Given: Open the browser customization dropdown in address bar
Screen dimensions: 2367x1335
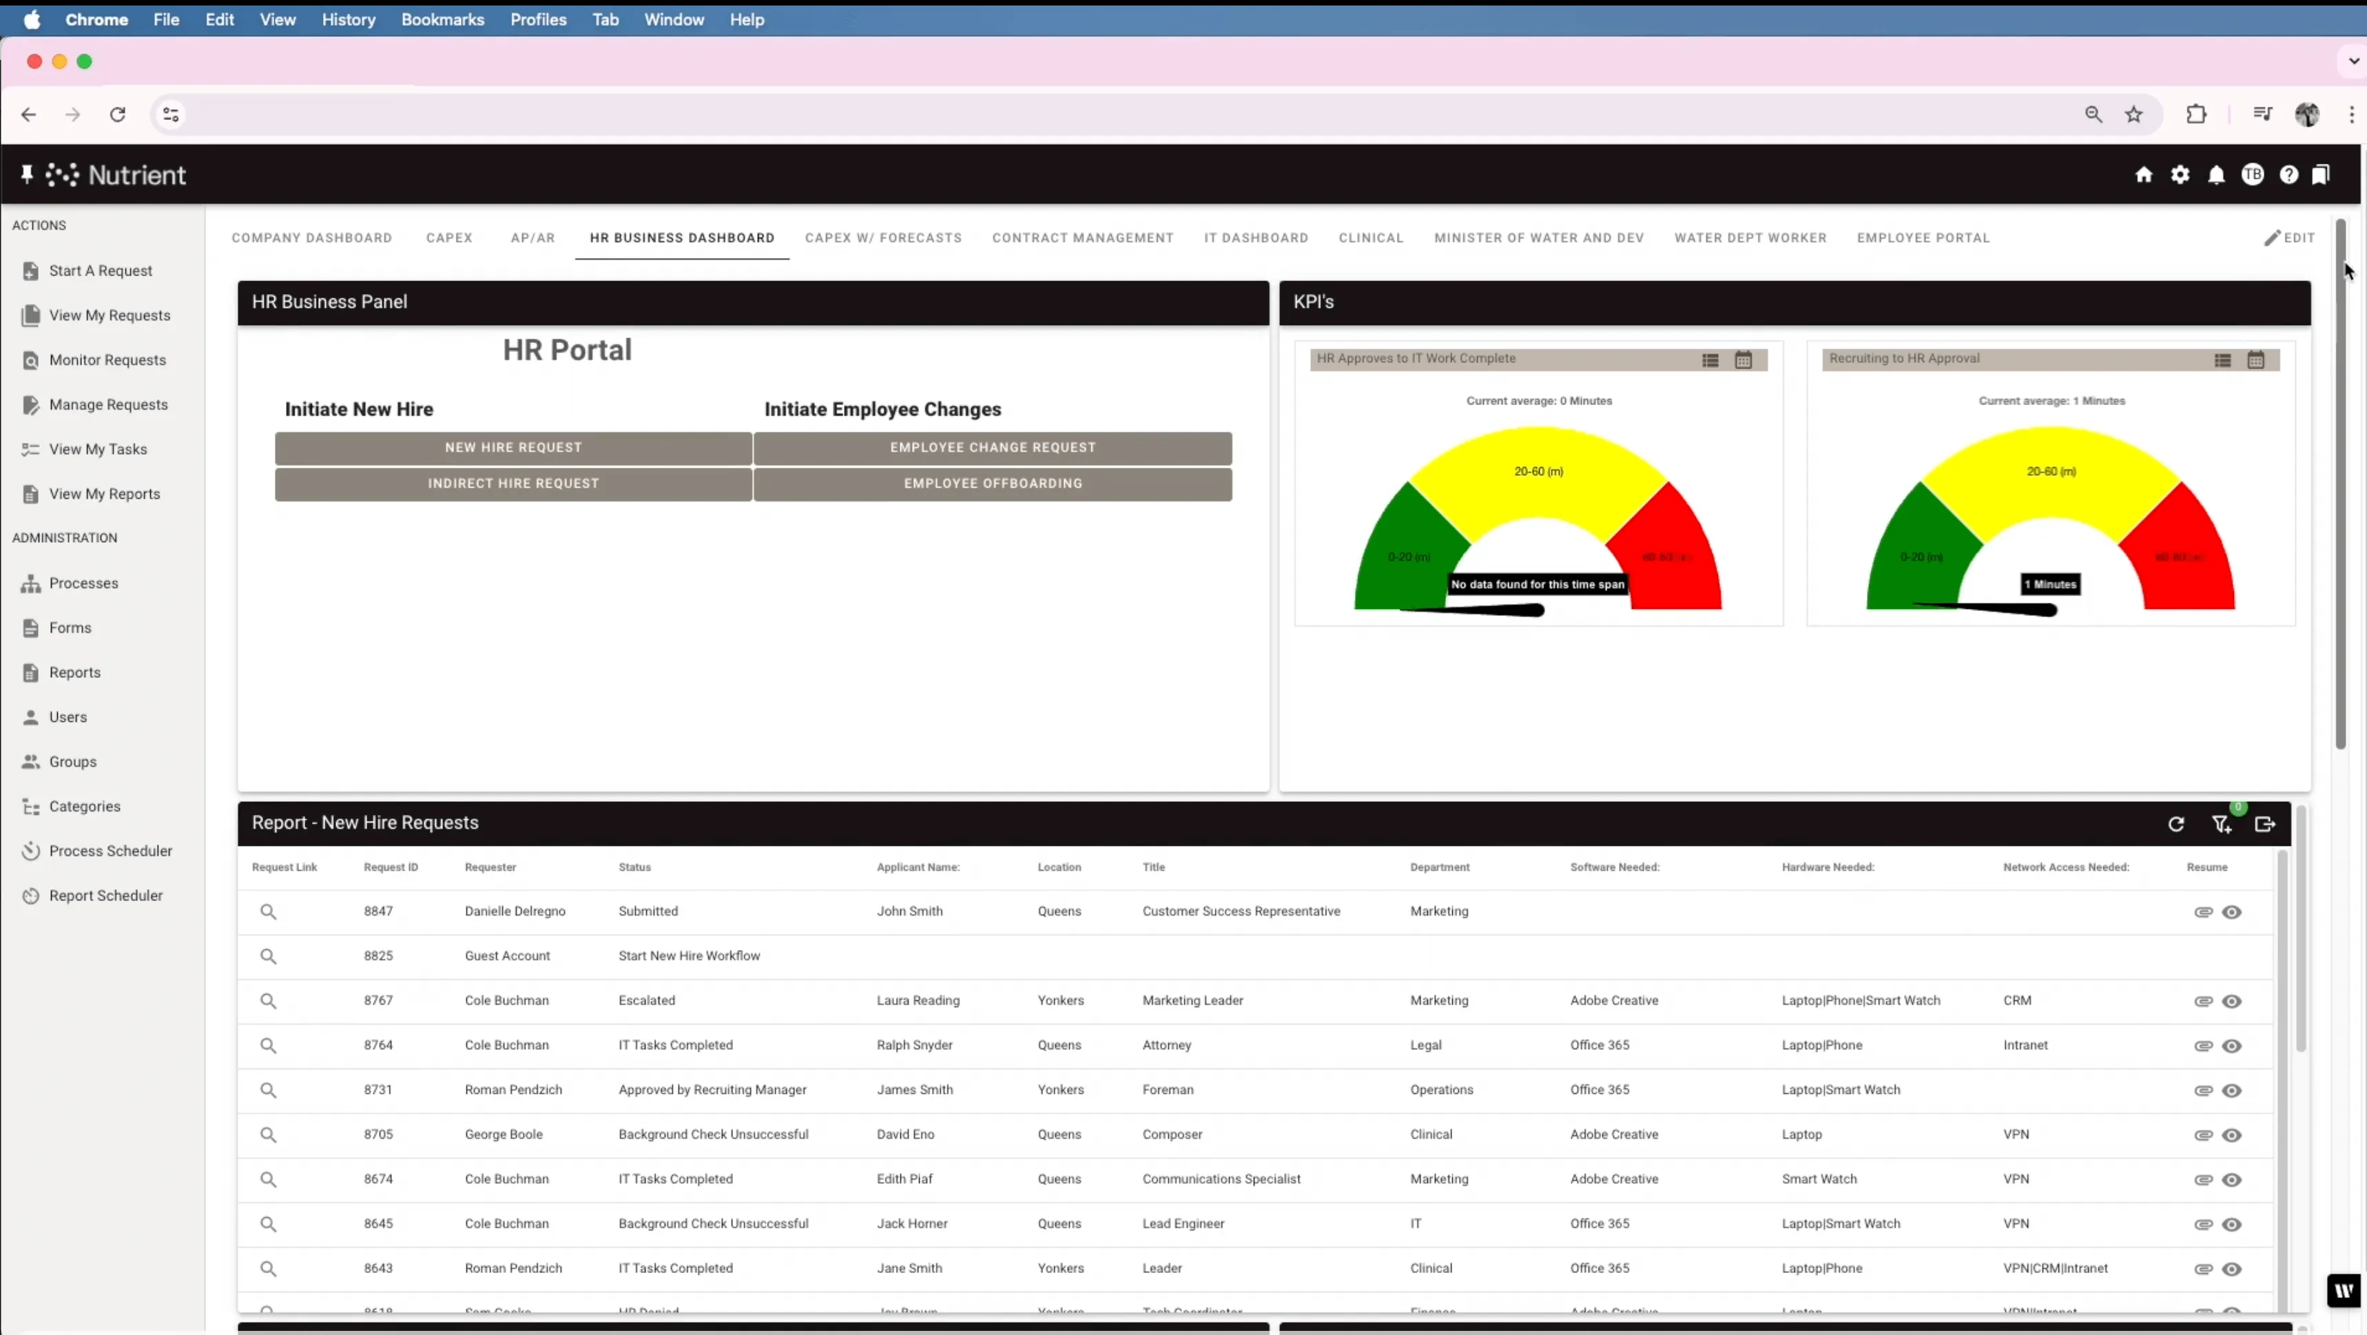Looking at the screenshot, I should click(x=169, y=114).
